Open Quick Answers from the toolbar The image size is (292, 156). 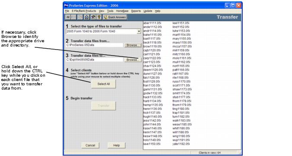(115, 17)
